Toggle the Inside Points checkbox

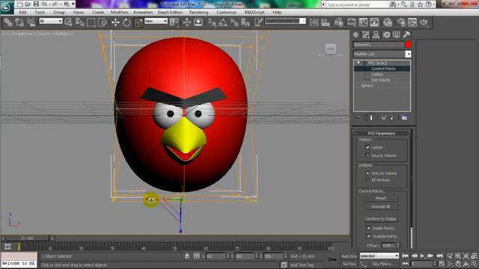click(x=368, y=228)
